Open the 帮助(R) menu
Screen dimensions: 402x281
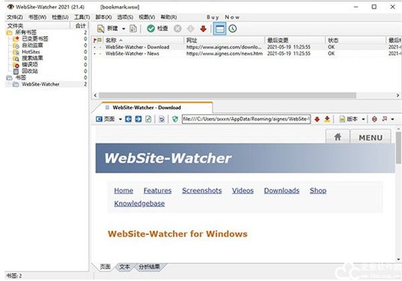point(168,17)
